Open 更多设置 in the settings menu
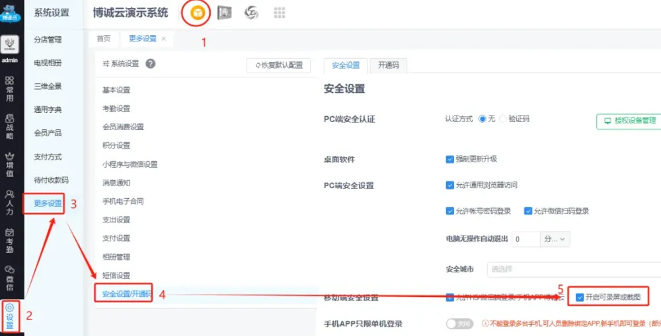Image resolution: width=661 pixels, height=336 pixels. pos(44,204)
